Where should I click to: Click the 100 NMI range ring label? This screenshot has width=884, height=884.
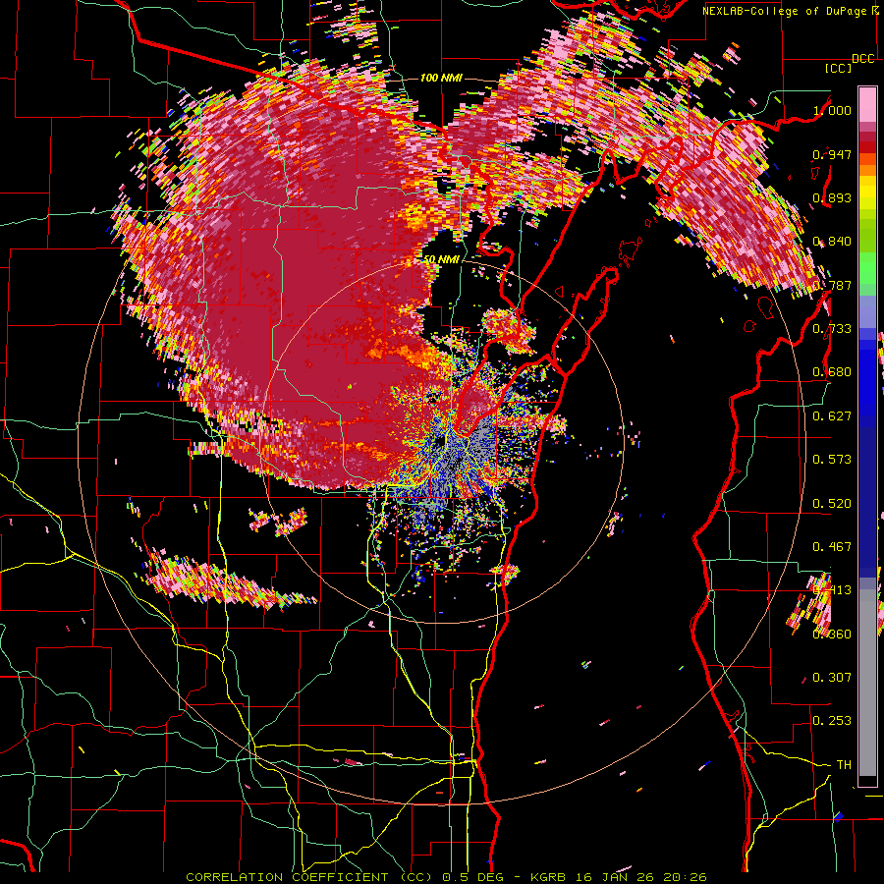tap(441, 78)
